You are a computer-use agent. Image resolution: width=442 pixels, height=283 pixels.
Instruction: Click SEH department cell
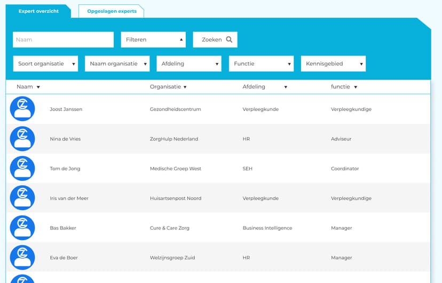coord(247,169)
